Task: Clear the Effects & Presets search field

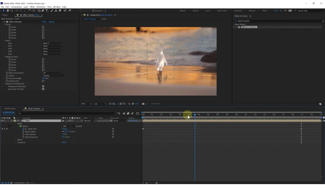Action: [323, 21]
